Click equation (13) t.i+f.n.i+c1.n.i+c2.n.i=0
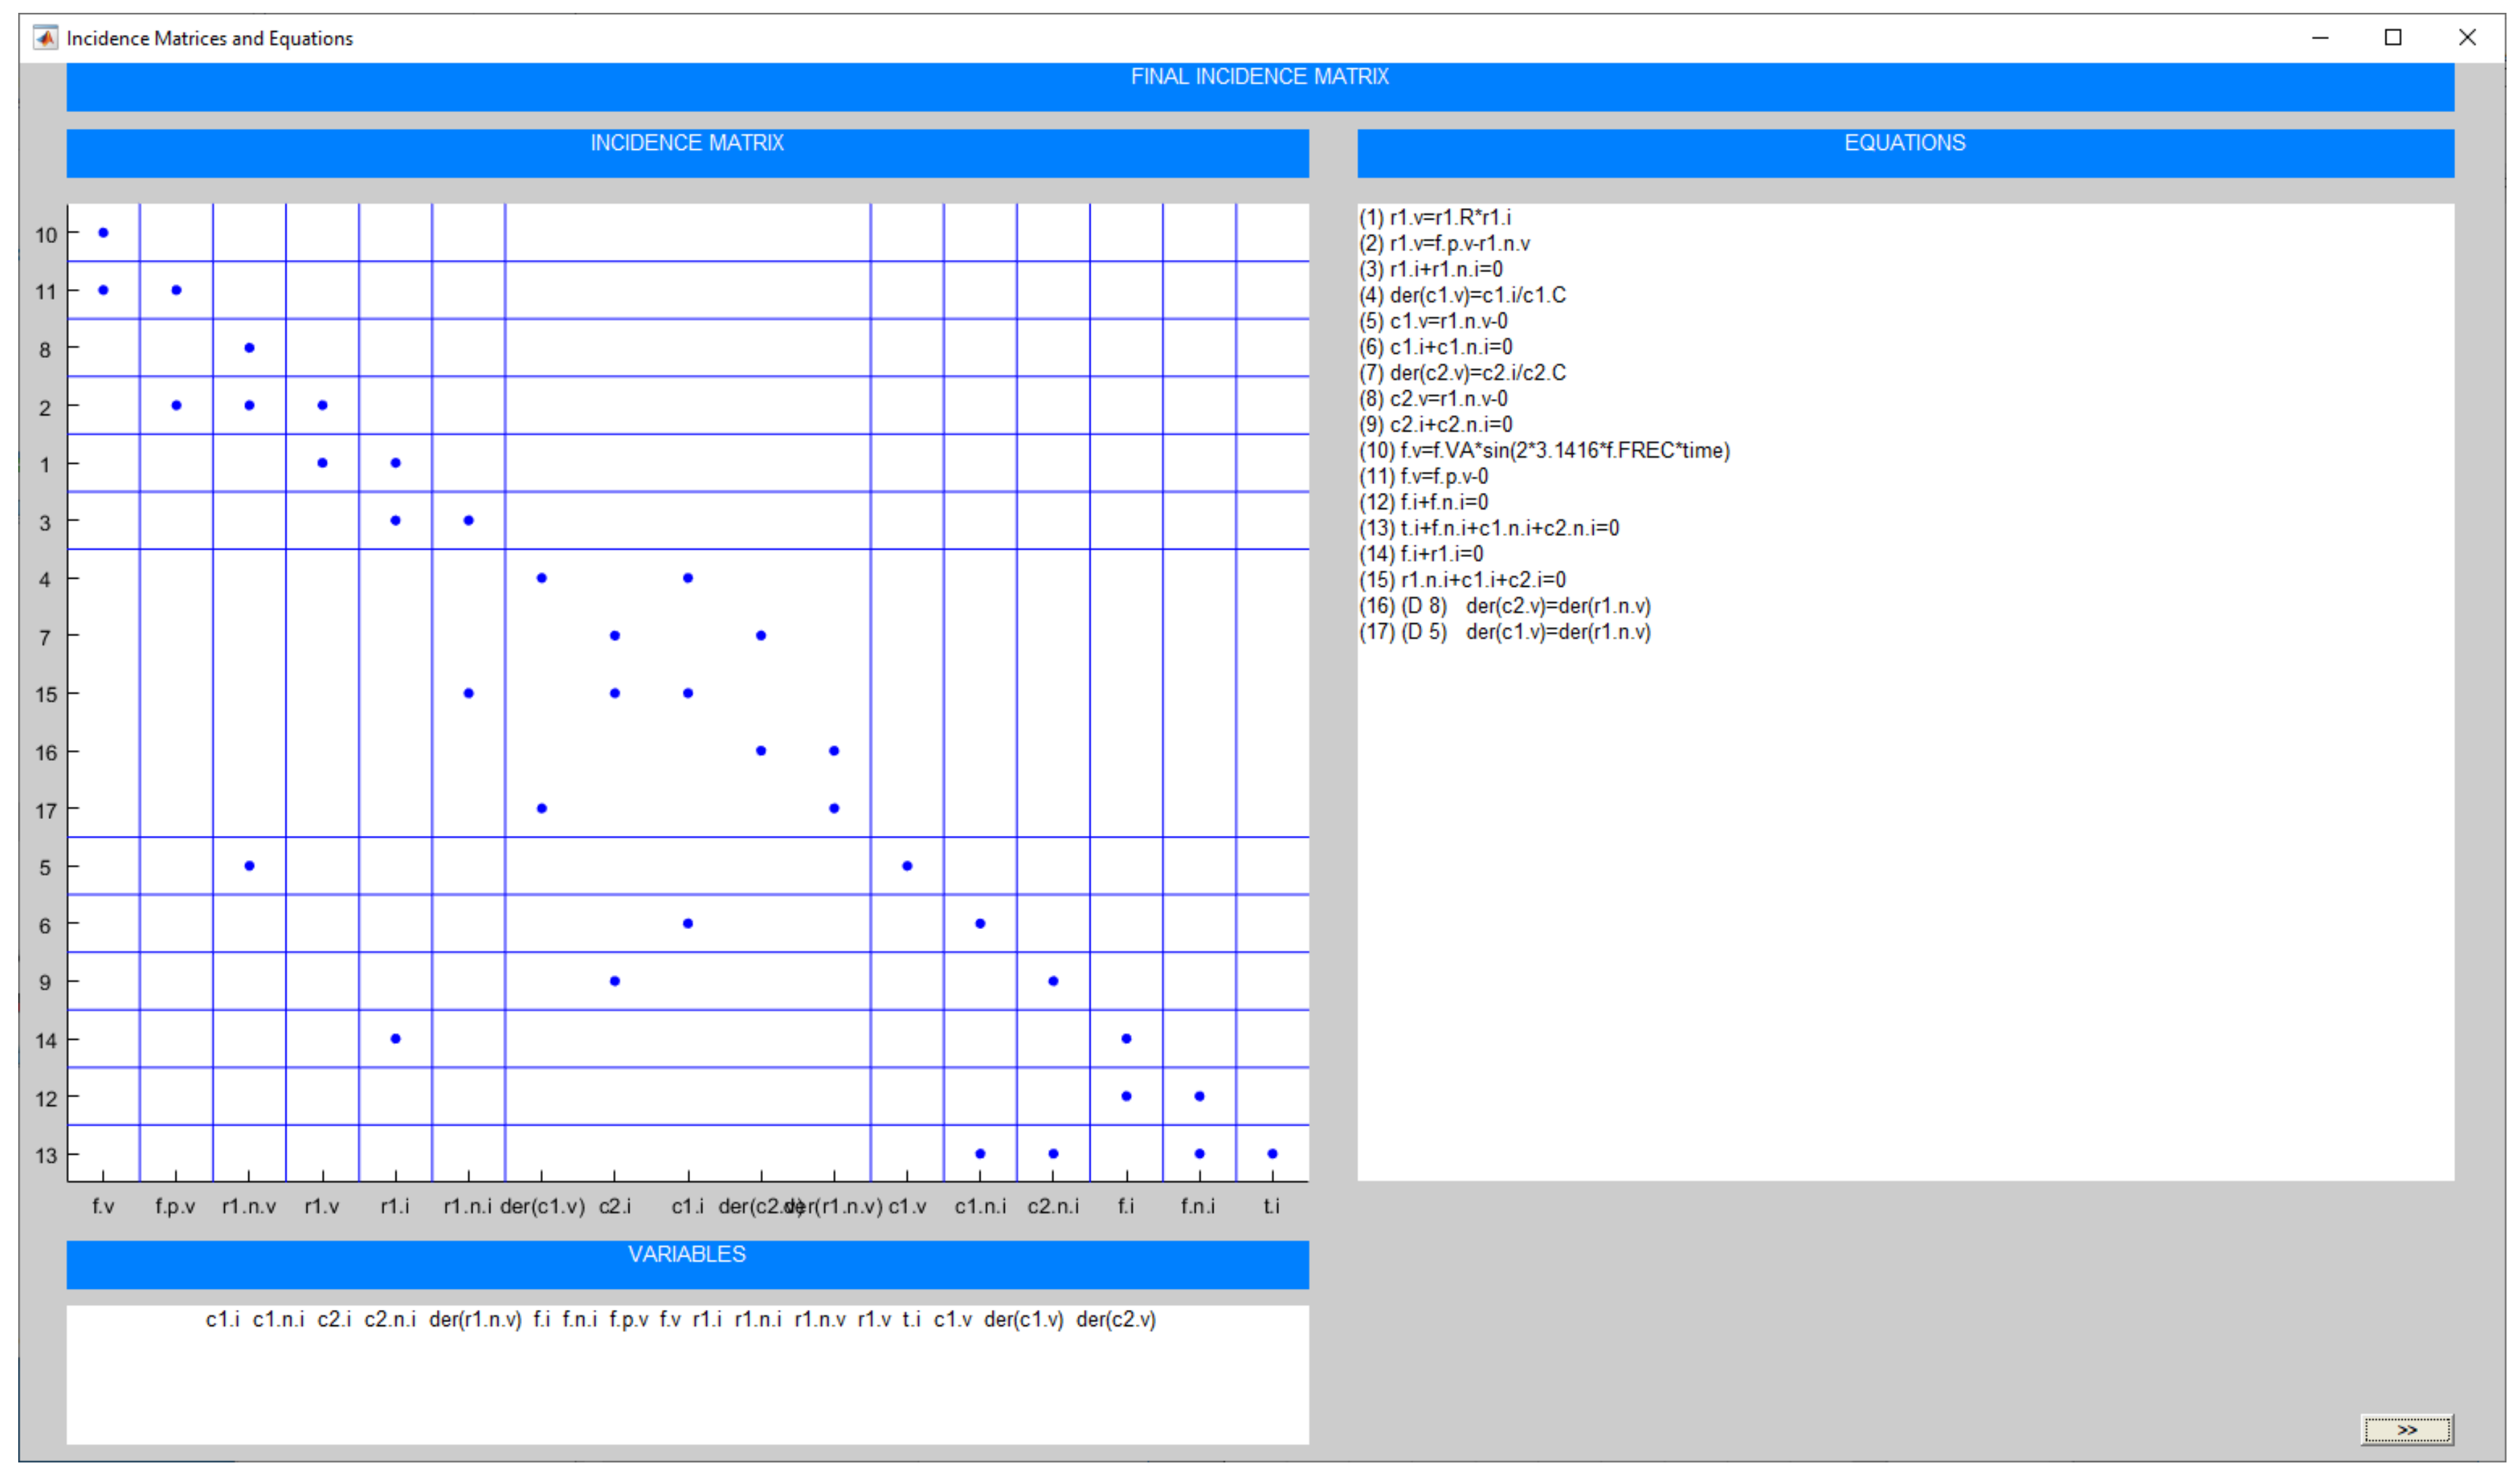2520x1480 pixels. [1489, 528]
